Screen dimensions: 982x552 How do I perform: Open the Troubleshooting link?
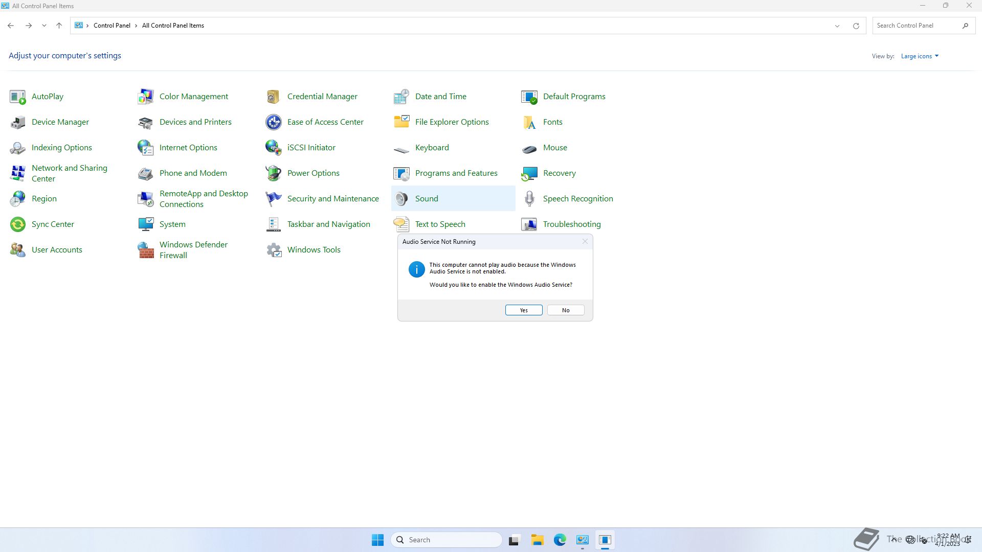click(572, 224)
